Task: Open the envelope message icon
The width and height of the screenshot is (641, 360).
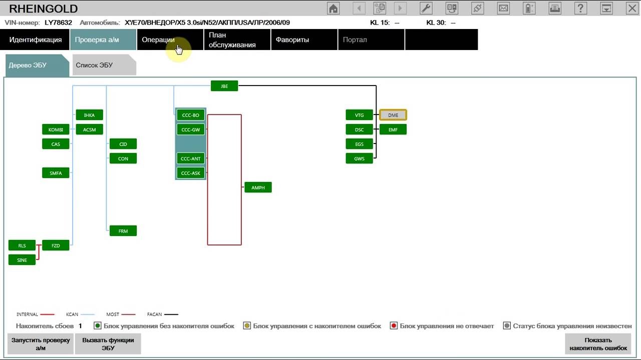Action: (x=503, y=8)
